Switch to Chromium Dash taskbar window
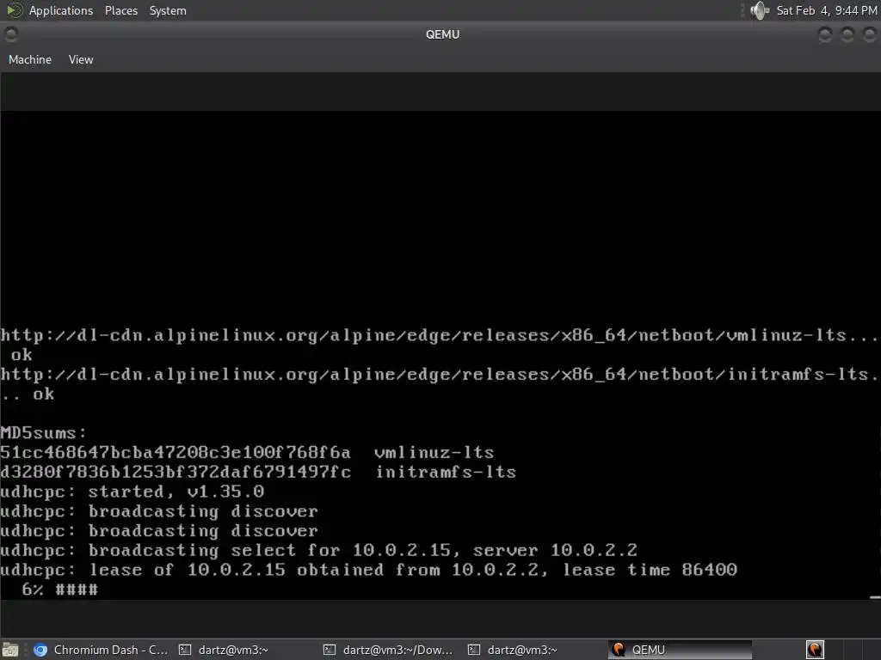The image size is (881, 660). point(102,650)
